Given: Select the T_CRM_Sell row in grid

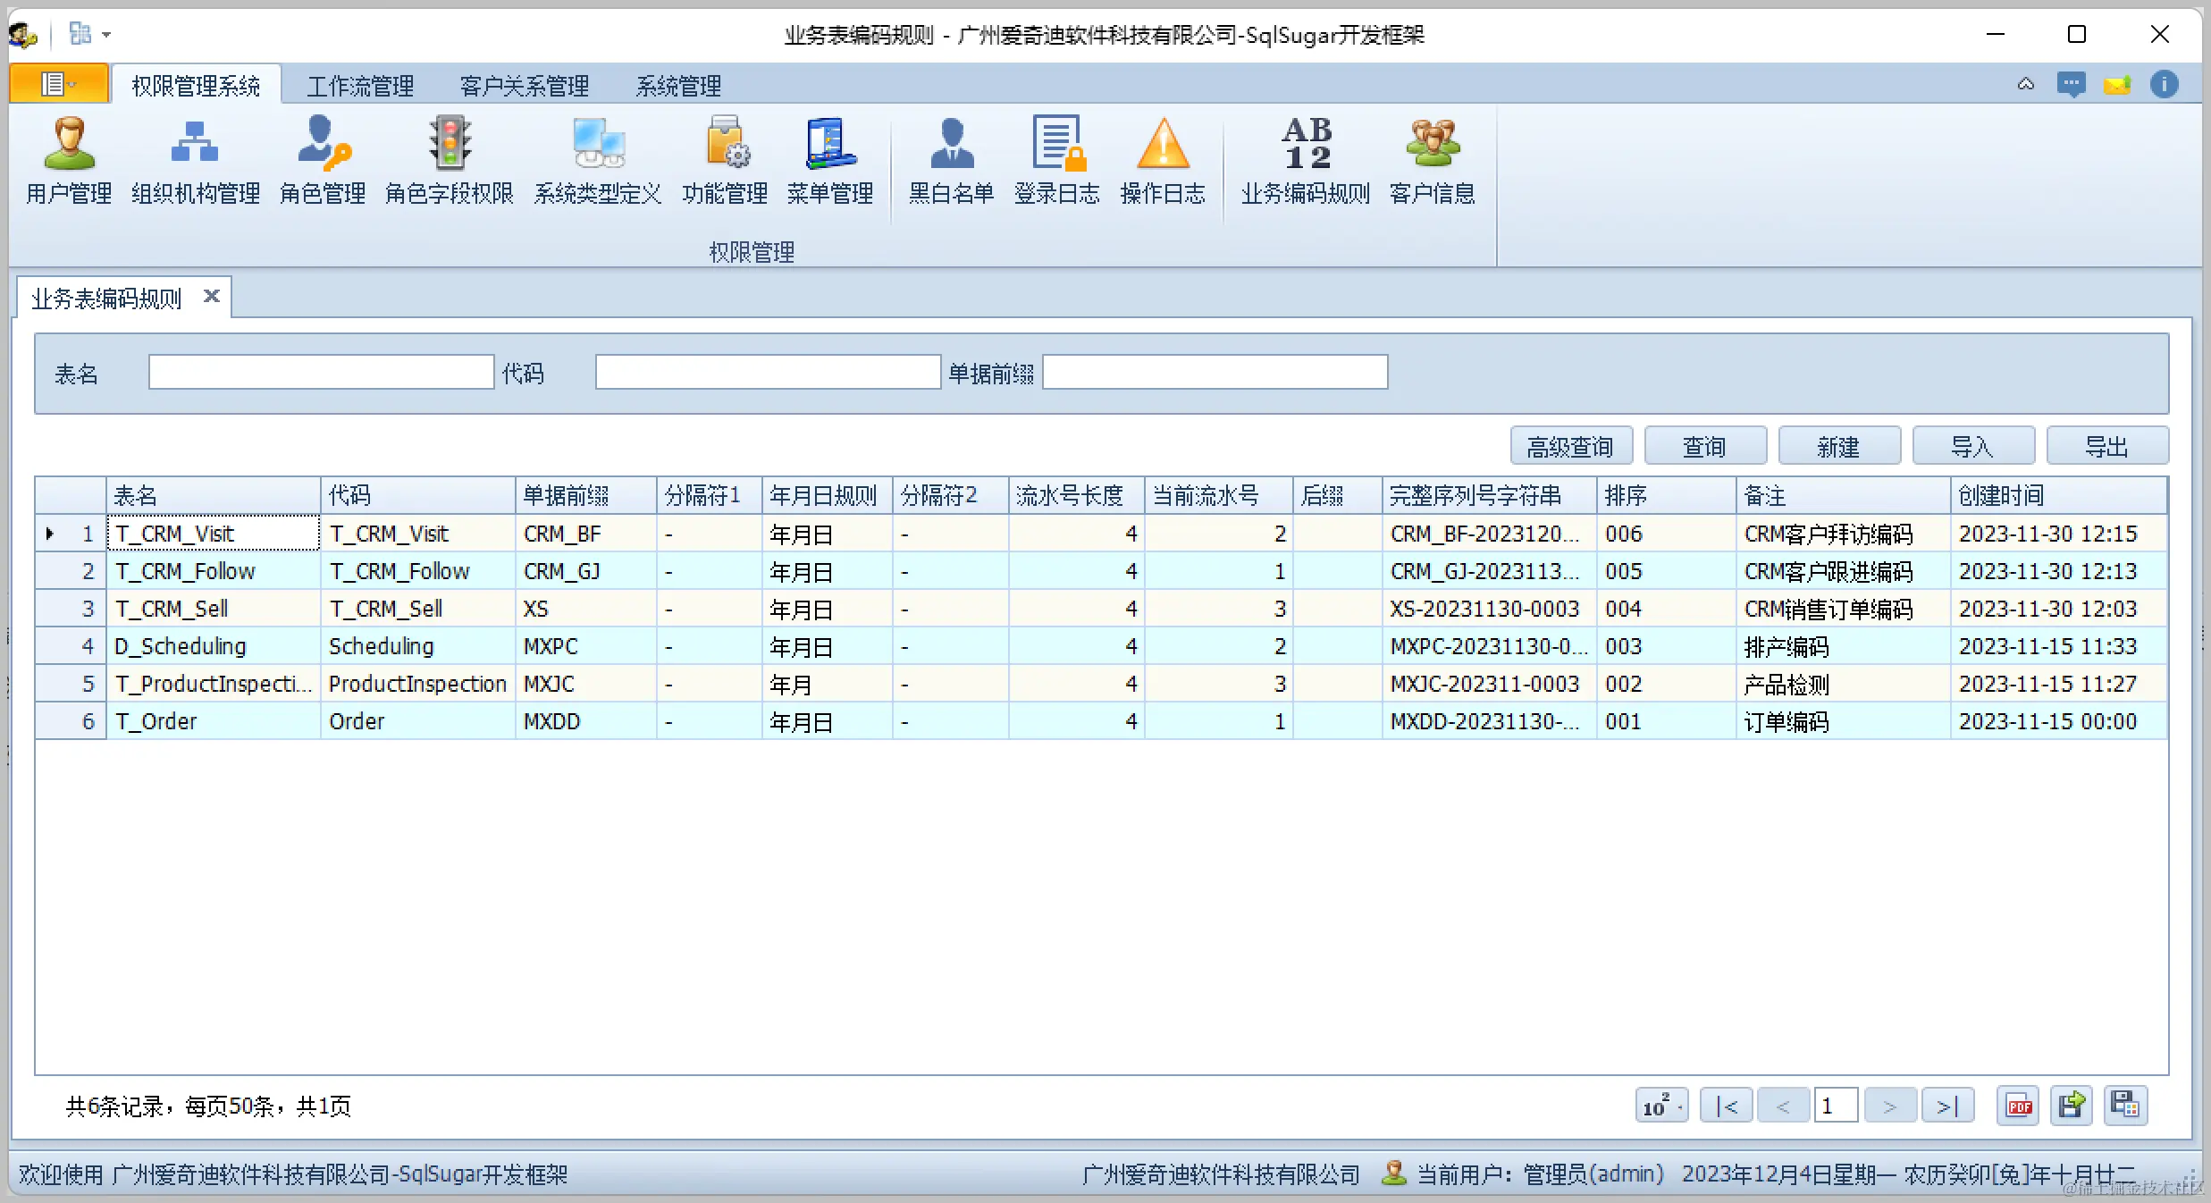Looking at the screenshot, I should pyautogui.click(x=172, y=609).
